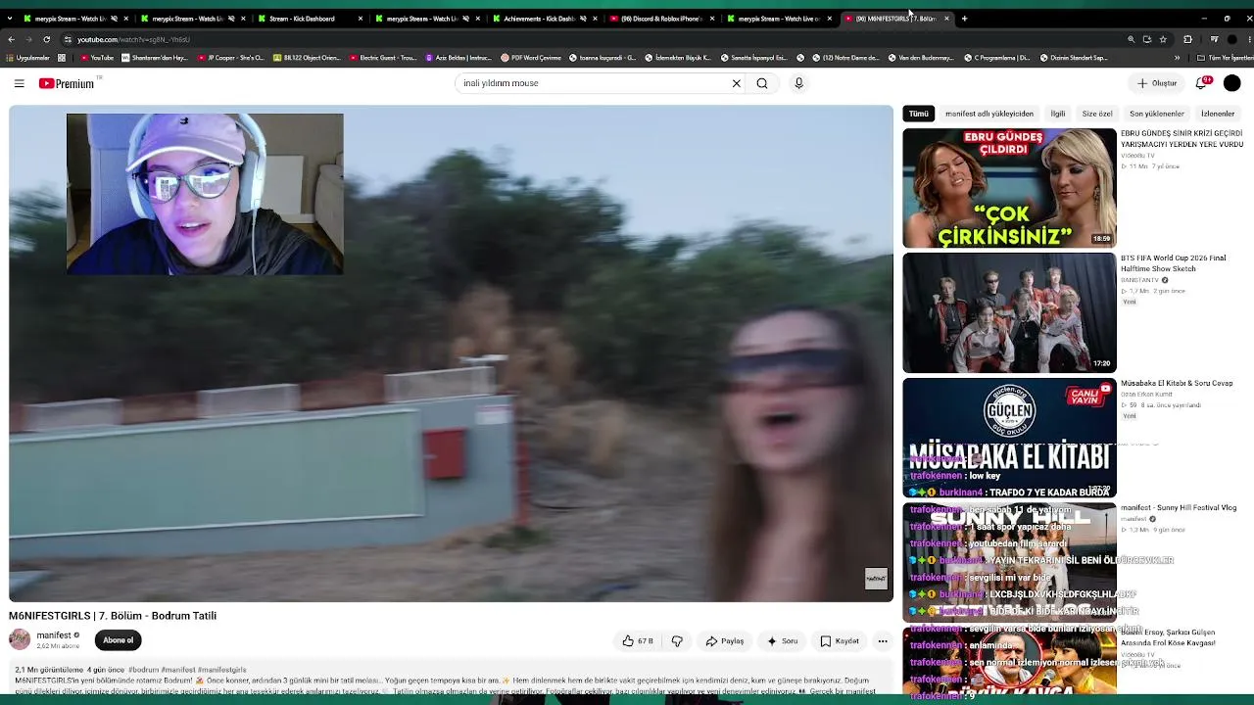Viewport: 1254px width, 705px height.
Task: Select the Tümü filter chip
Action: click(x=918, y=114)
